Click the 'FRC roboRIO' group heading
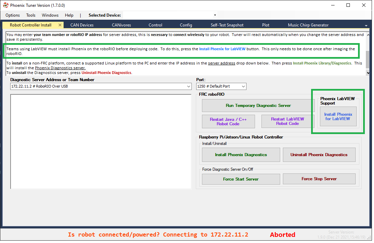374x243 pixels. click(x=211, y=94)
